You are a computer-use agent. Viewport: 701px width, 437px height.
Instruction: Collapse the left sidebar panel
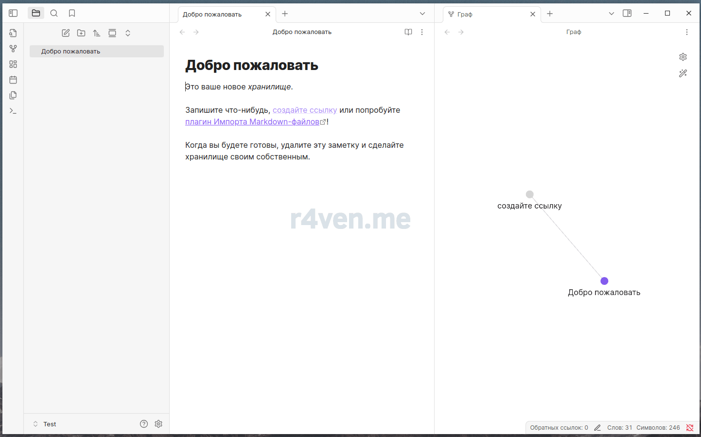coord(13,13)
